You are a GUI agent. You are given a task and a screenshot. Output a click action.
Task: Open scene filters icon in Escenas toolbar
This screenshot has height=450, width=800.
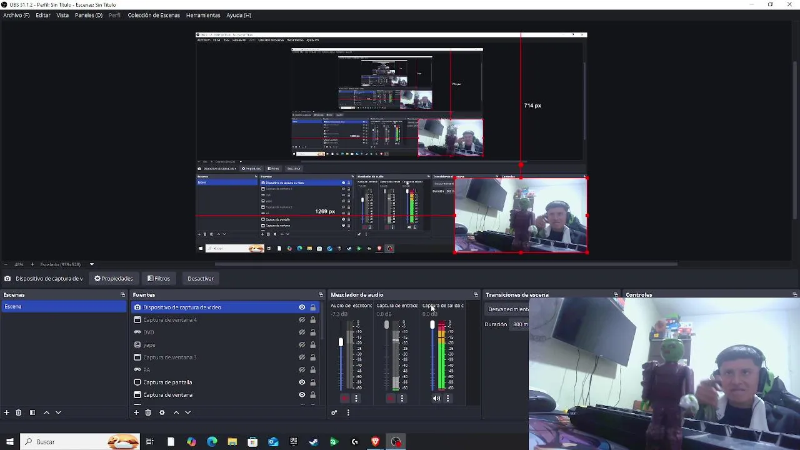(x=32, y=412)
